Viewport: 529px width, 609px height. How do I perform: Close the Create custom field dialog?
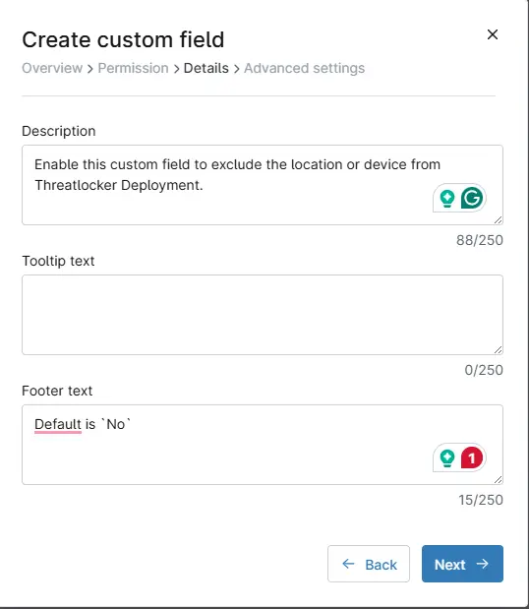(x=493, y=34)
